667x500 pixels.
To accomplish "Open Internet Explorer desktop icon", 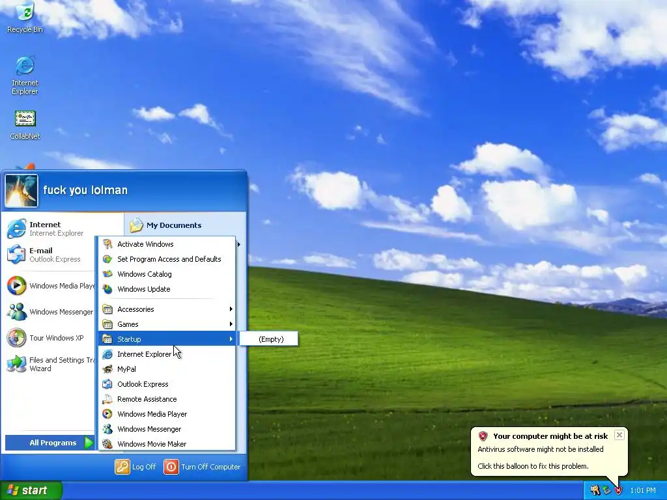I will [25, 75].
